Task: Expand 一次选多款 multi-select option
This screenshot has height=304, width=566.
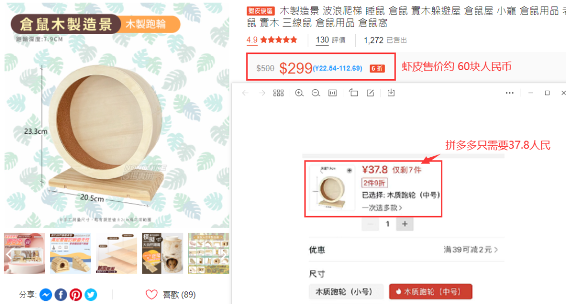Action: tap(382, 208)
